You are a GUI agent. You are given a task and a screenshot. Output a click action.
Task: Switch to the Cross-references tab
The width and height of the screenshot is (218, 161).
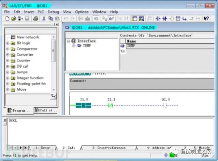[108, 148]
